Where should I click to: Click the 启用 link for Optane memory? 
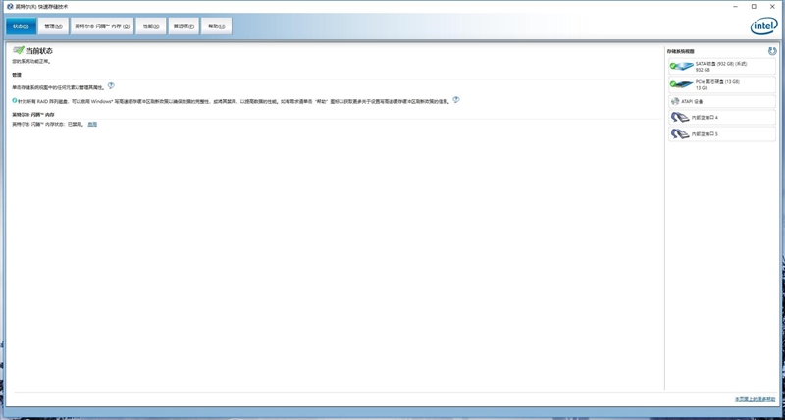pos(92,125)
